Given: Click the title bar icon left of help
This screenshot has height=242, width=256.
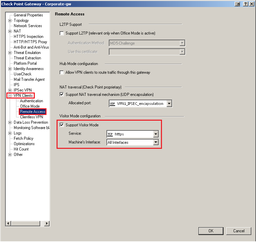Looking at the screenshot, I should [237, 4].
